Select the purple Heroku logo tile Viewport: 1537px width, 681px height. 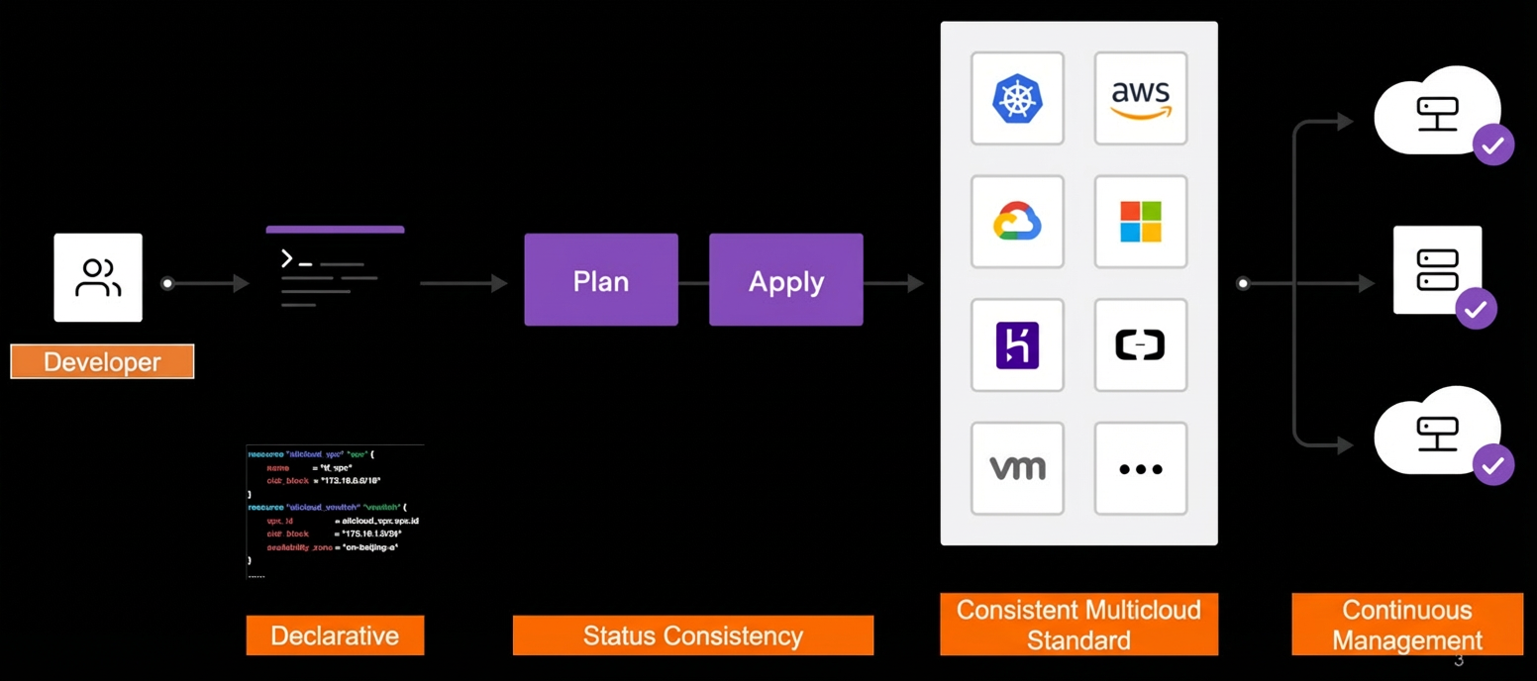tap(1017, 344)
